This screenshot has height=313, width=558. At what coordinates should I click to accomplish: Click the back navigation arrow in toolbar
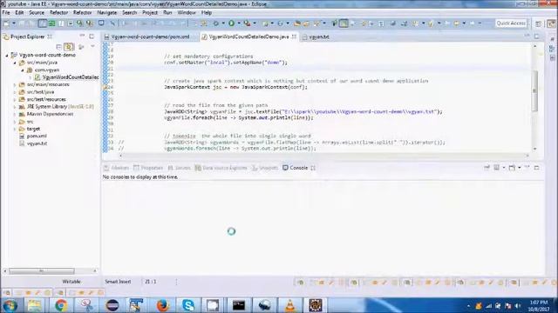point(457,23)
